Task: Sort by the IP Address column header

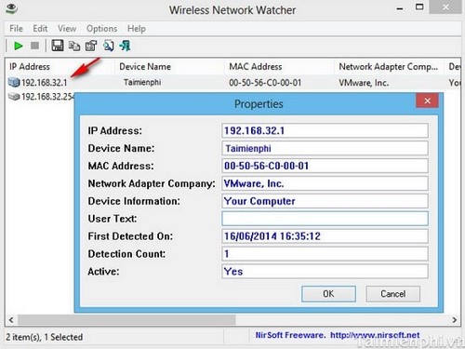Action: coord(60,67)
